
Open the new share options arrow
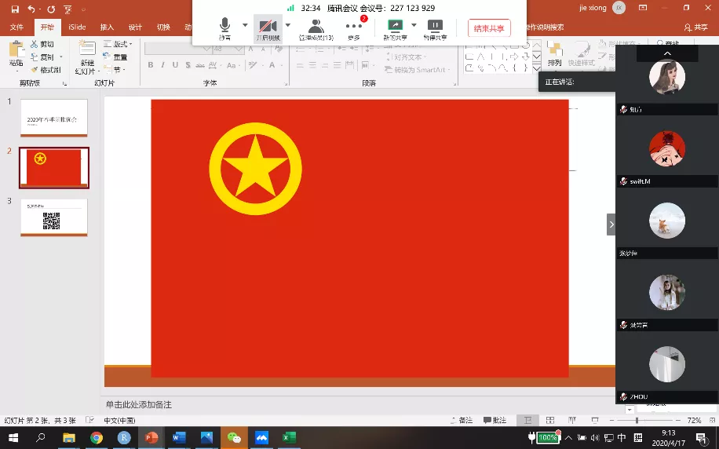414,25
